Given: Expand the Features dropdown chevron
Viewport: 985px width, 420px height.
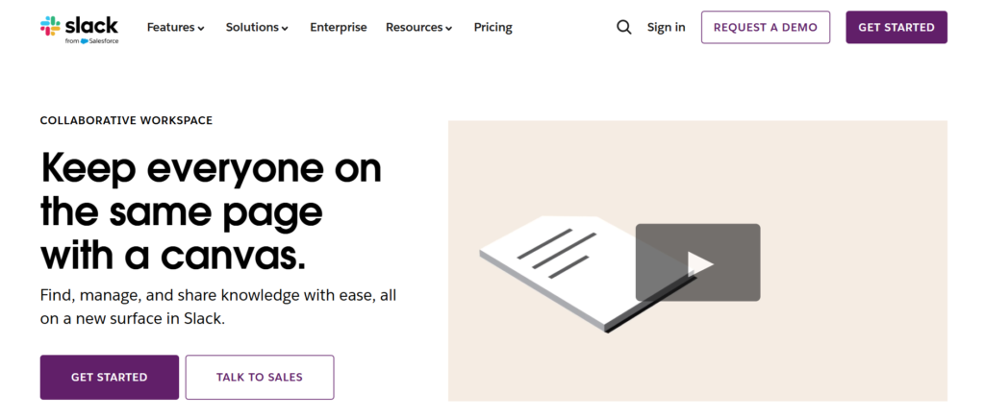Looking at the screenshot, I should (201, 29).
